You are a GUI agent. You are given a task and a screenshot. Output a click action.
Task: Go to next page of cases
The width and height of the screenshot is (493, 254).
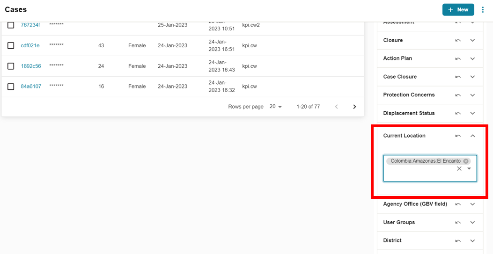coord(355,107)
